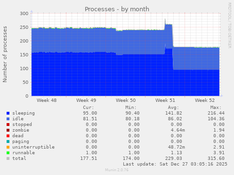Click the y-axis label 200
The image size is (234, 175).
(24, 41)
